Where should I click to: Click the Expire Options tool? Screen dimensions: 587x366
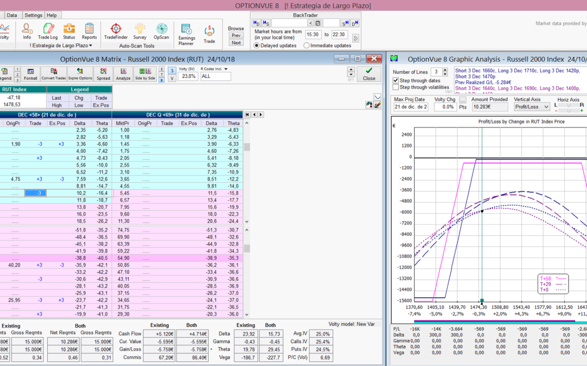[80, 74]
